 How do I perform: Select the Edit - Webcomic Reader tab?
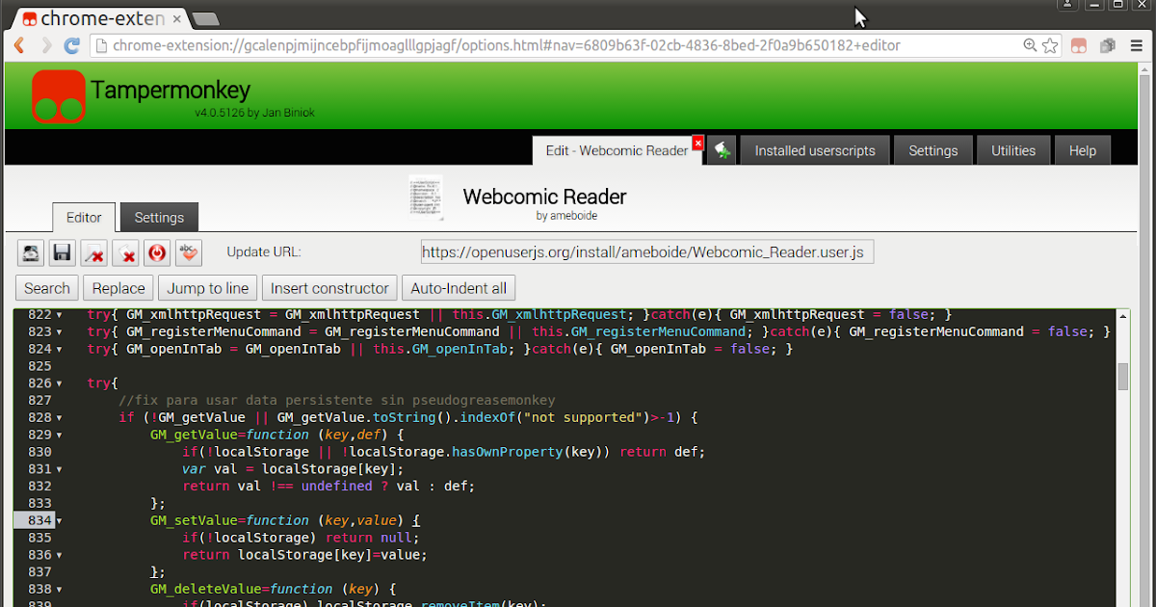click(617, 150)
